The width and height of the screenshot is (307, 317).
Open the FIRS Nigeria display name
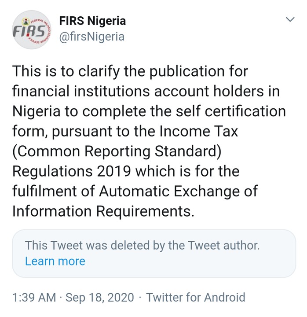(92, 21)
